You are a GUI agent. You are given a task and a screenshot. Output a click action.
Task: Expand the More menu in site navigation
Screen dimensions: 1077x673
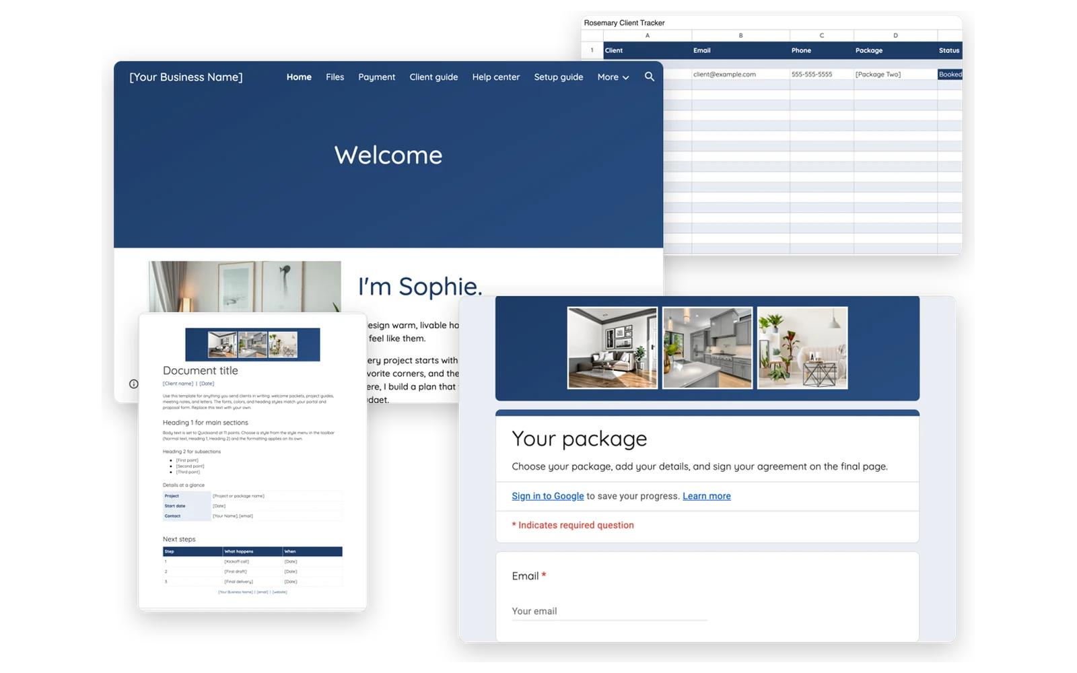point(613,77)
